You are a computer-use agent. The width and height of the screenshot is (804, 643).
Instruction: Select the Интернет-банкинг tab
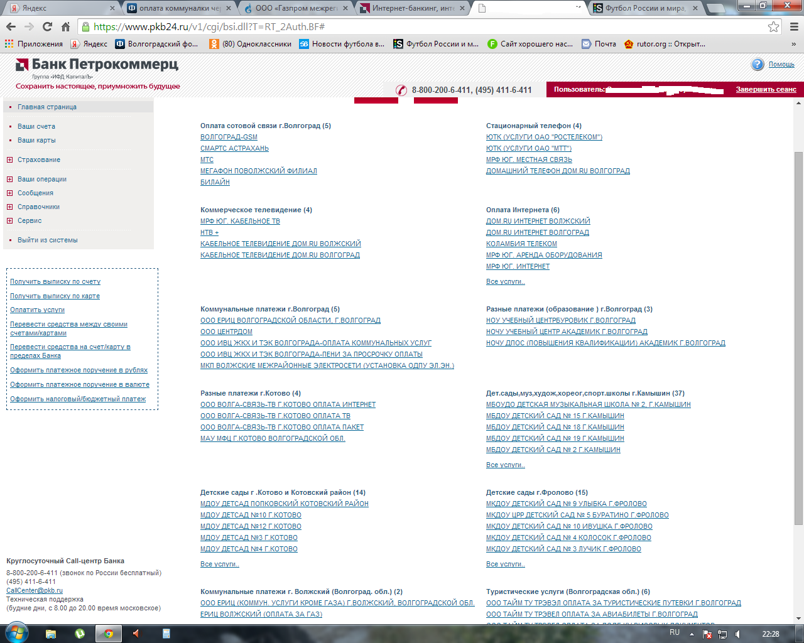413,8
